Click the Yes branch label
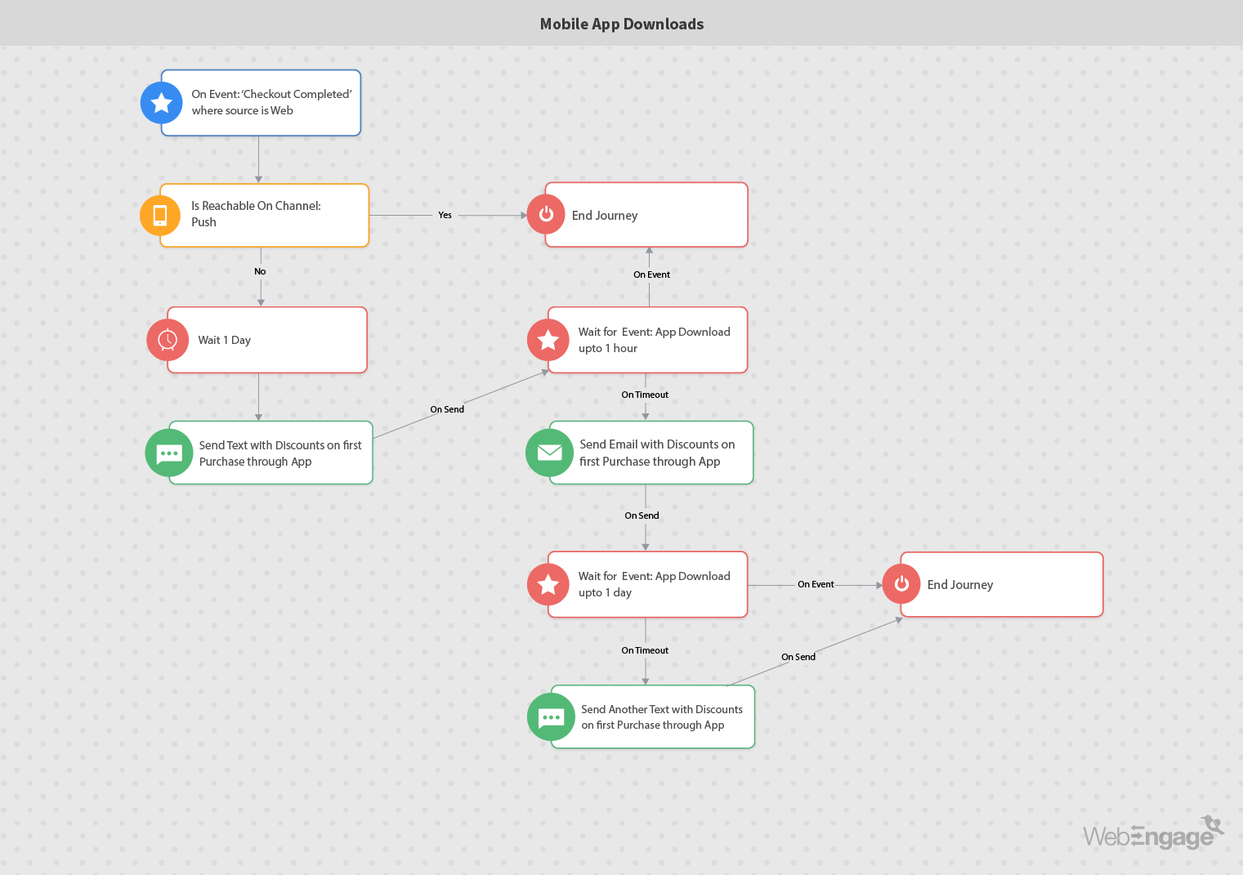This screenshot has height=875, width=1243. pos(445,216)
